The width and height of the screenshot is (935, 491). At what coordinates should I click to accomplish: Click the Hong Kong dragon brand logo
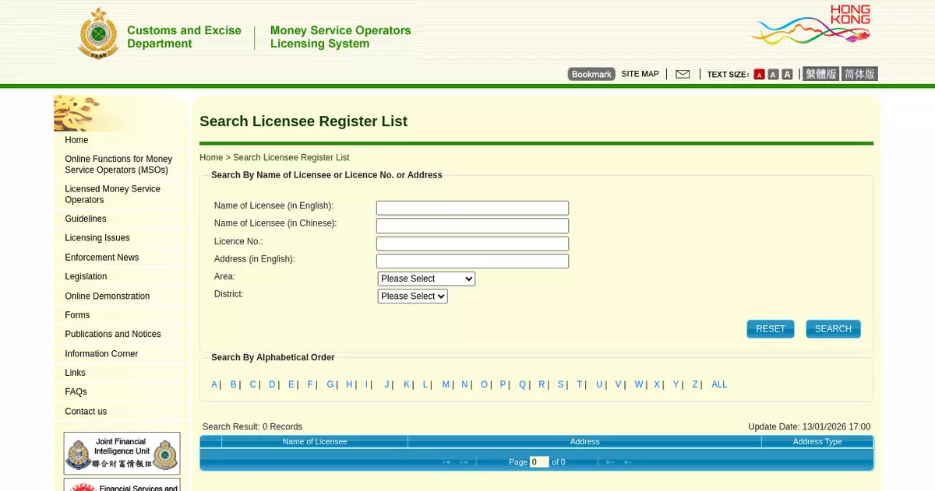pyautogui.click(x=810, y=26)
